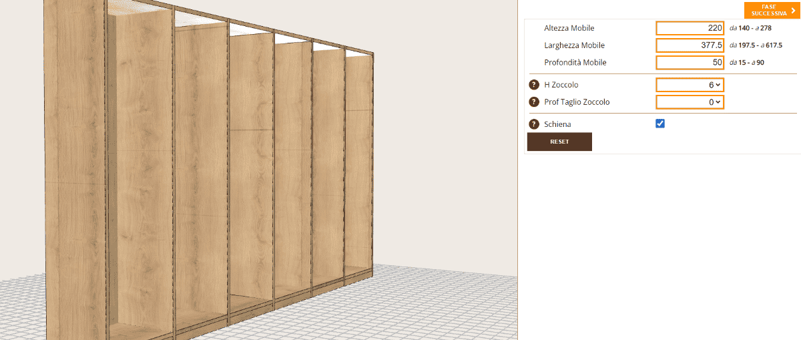
Task: Click the chevron arrow on Fase Successiva
Action: pos(792,10)
